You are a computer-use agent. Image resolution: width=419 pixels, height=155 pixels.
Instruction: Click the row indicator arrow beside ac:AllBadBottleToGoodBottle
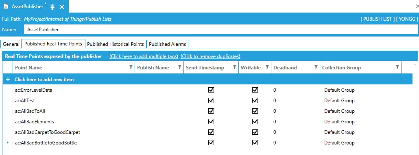click(x=7, y=143)
